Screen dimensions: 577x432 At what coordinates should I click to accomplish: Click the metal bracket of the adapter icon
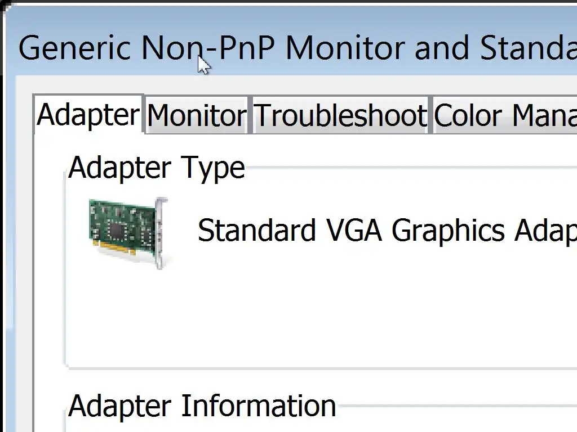[161, 232]
